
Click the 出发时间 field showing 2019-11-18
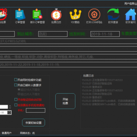(x=105, y=34)
